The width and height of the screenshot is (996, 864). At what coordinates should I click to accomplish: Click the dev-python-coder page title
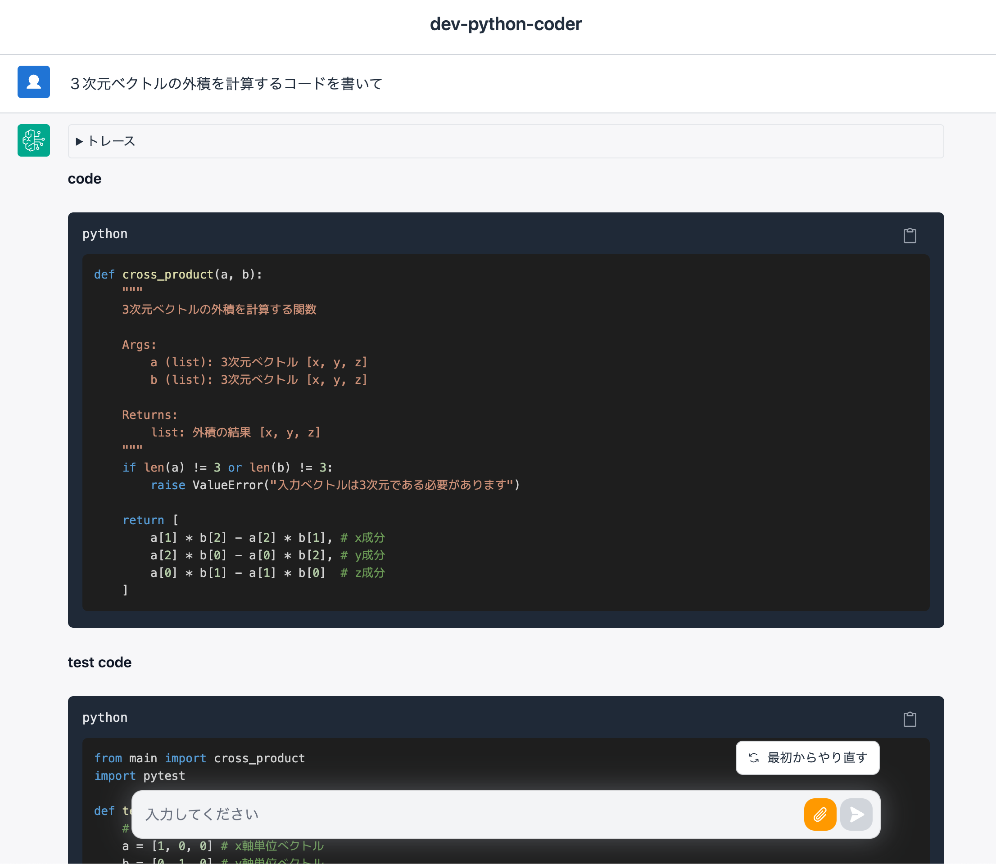click(x=506, y=24)
